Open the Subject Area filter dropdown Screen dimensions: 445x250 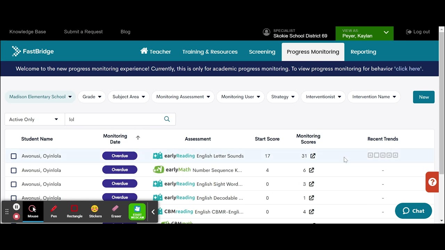coord(129,97)
